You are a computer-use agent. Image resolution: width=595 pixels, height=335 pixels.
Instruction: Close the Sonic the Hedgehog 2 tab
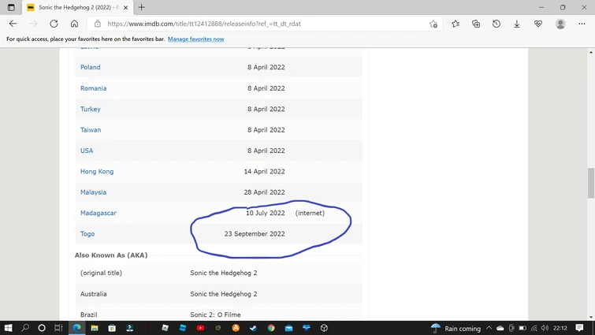coord(125,7)
